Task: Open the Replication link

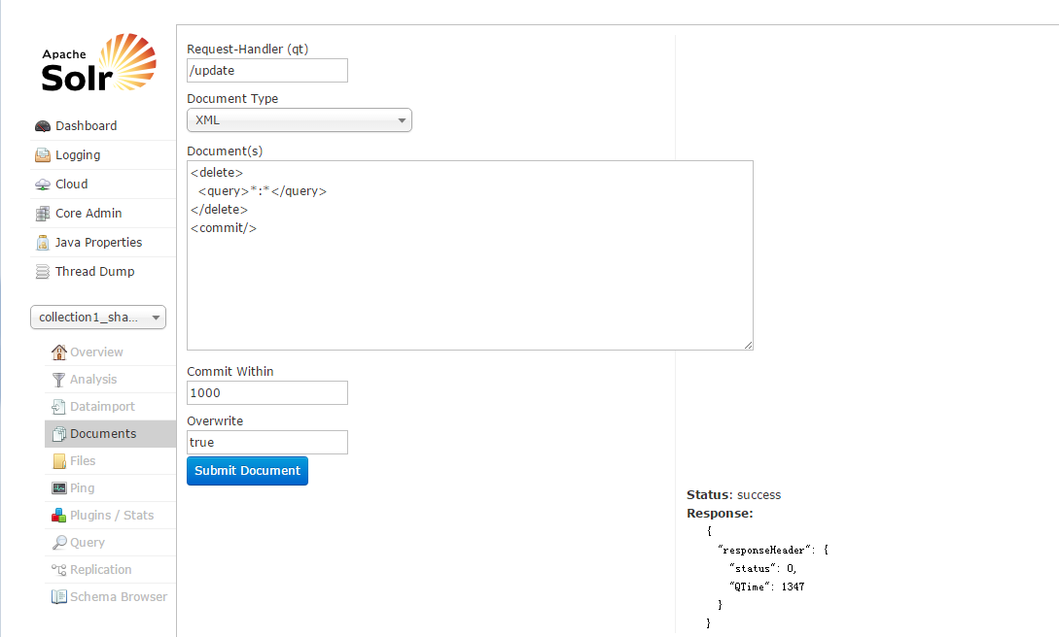Action: 100,570
